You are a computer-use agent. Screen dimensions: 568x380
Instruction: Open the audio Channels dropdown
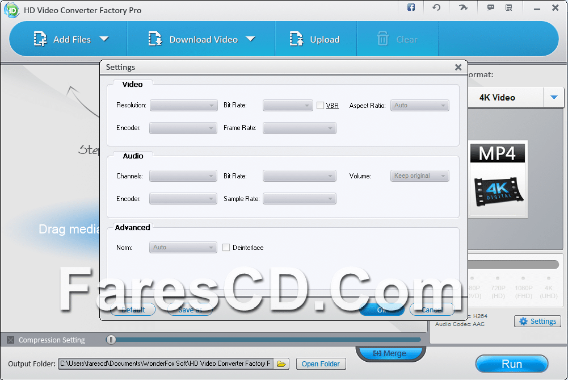pos(183,176)
